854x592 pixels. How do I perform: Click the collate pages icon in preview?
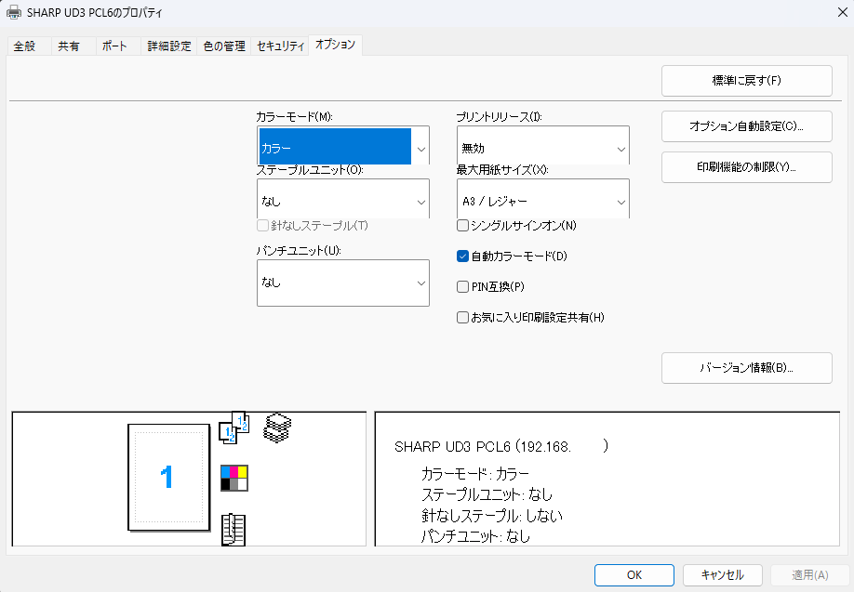(234, 428)
